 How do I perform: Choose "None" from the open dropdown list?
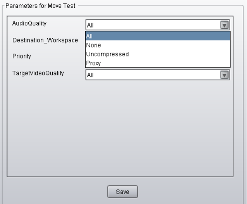[93, 45]
